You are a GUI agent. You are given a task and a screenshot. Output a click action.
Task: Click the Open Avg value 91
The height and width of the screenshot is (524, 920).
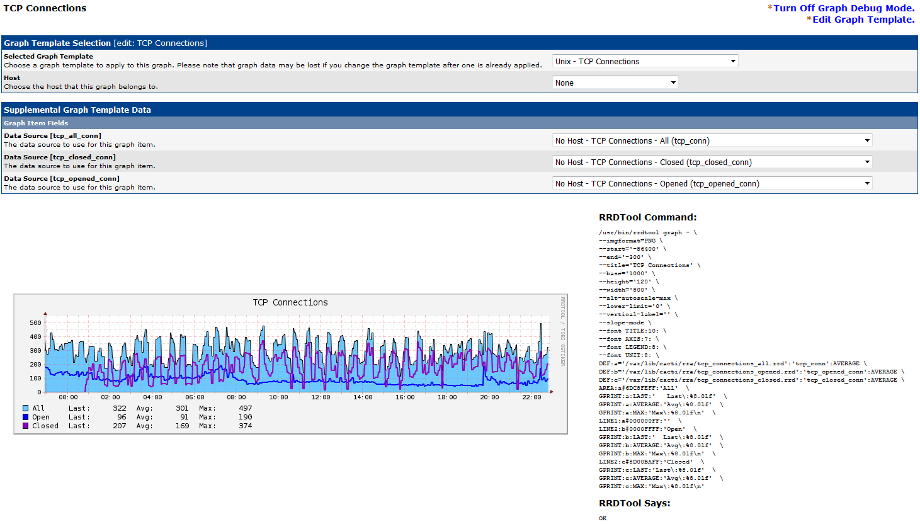185,417
